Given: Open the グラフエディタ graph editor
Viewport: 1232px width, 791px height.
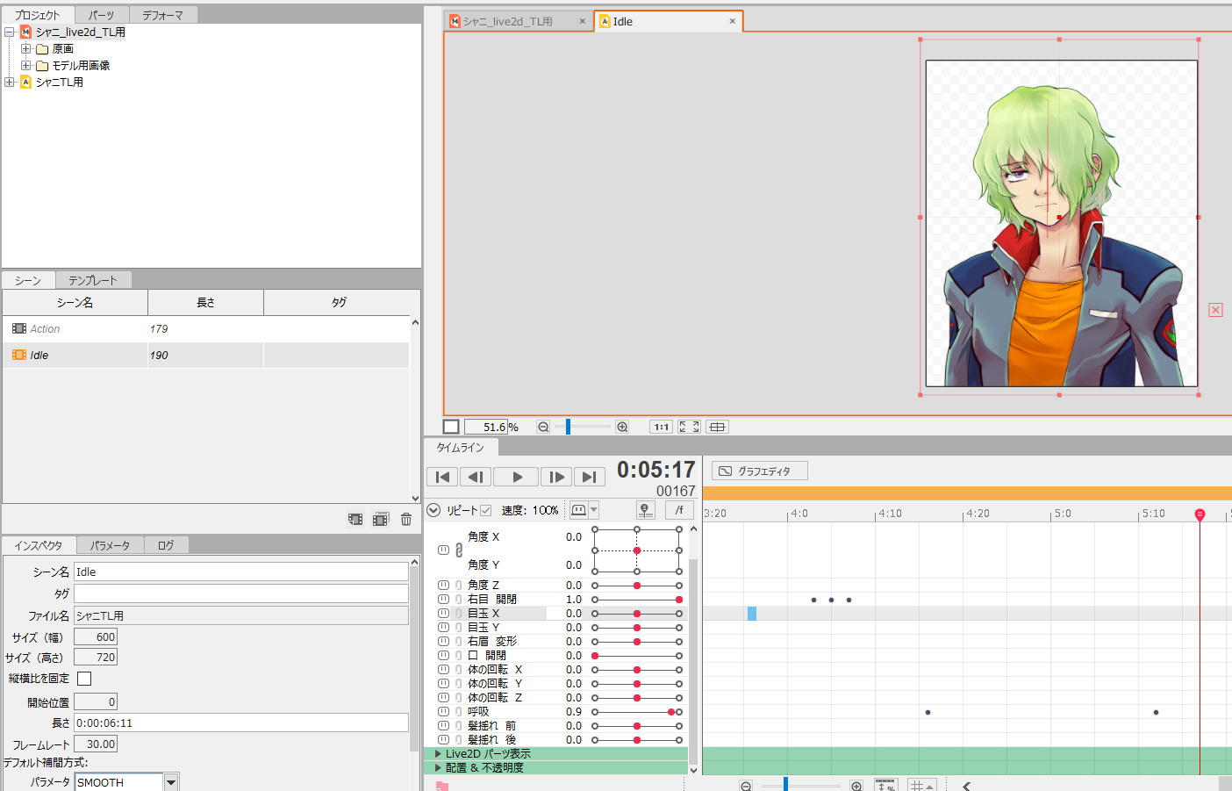Looking at the screenshot, I should pyautogui.click(x=760, y=471).
